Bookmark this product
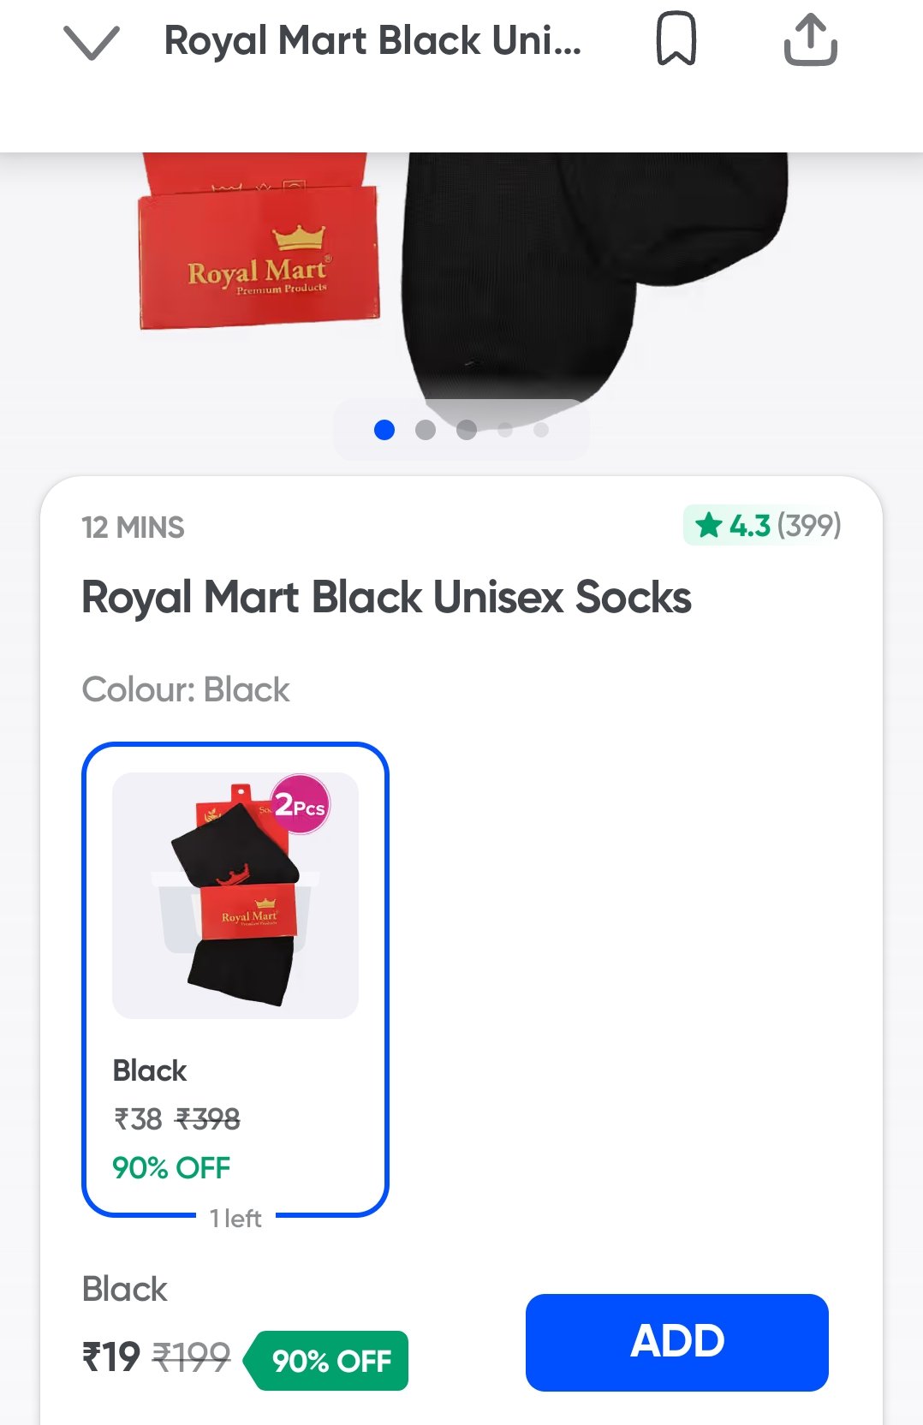Screen dimensions: 923x1425 (676, 39)
